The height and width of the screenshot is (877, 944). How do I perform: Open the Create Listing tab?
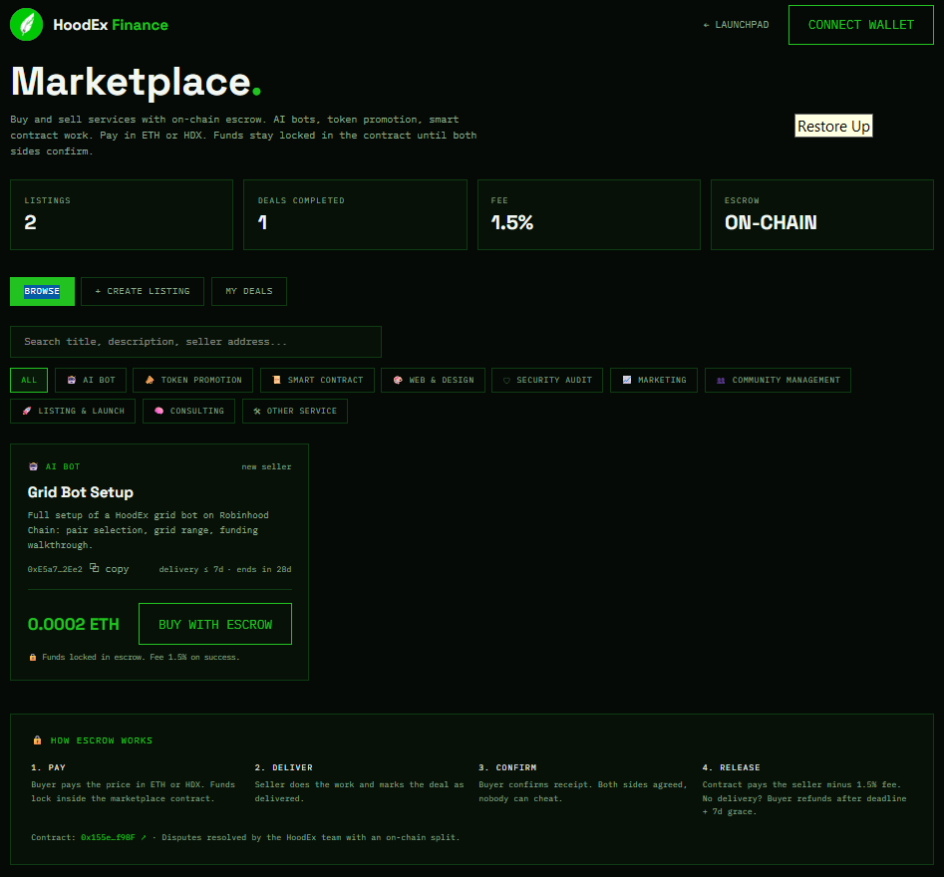(x=143, y=291)
